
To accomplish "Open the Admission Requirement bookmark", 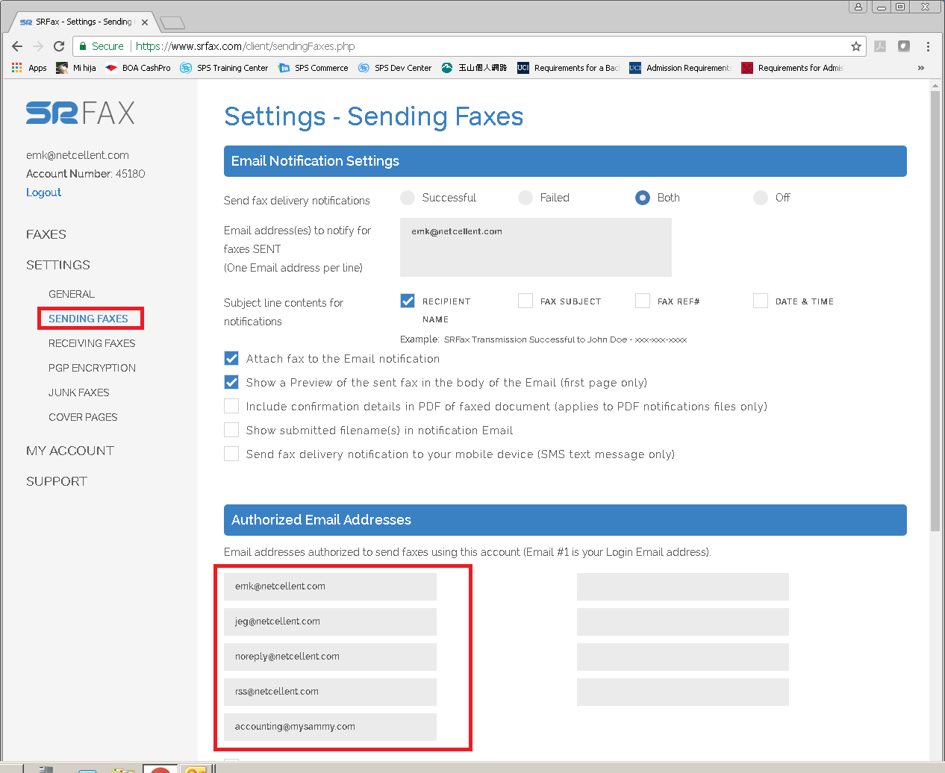I will tap(680, 68).
